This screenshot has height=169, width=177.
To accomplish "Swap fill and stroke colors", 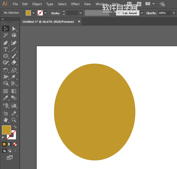I will (15, 127).
